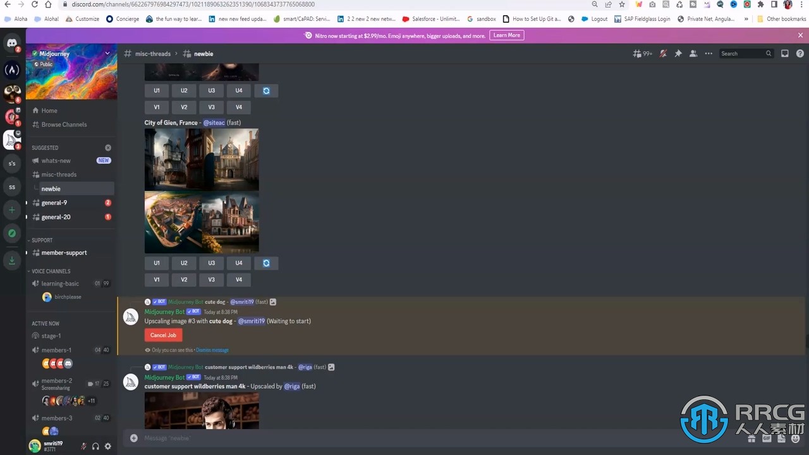The width and height of the screenshot is (809, 455).
Task: Open User Settings gear icon
Action: [x=107, y=446]
